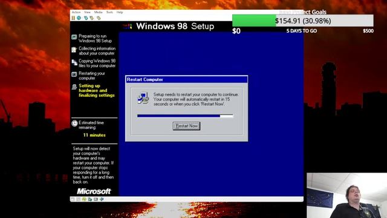
Task: Click the $0 goal start label
Action: click(x=236, y=31)
